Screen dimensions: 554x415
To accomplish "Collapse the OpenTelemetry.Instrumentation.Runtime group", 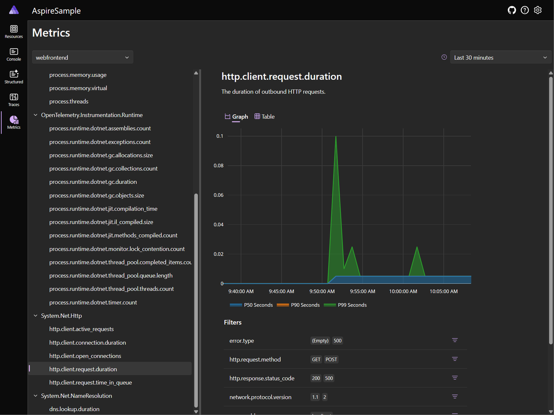I will pyautogui.click(x=36, y=115).
